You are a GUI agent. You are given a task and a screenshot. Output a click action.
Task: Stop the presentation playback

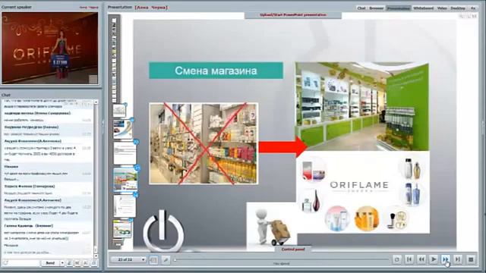471,259
